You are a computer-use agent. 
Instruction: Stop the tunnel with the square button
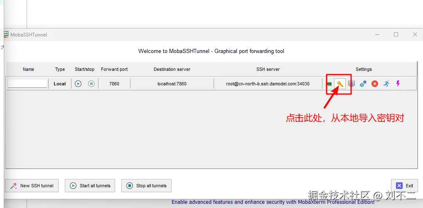(x=91, y=84)
